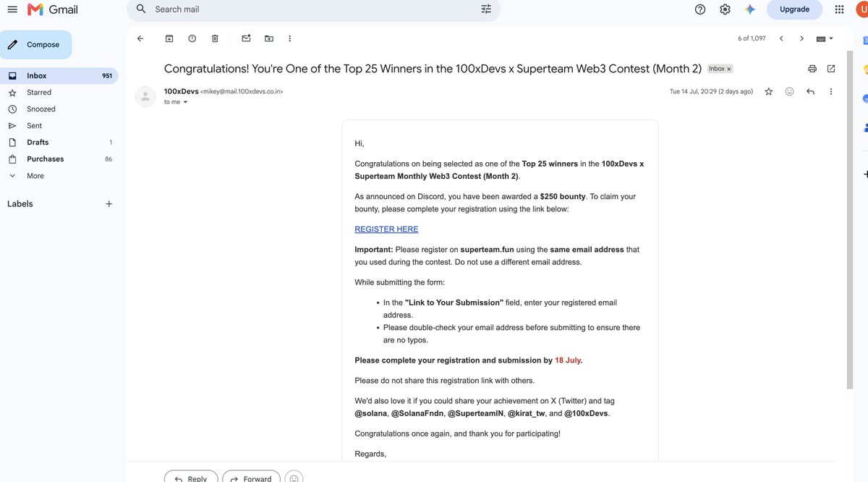This screenshot has width=868, height=482.
Task: Open Google apps grid icon
Action: [839, 9]
